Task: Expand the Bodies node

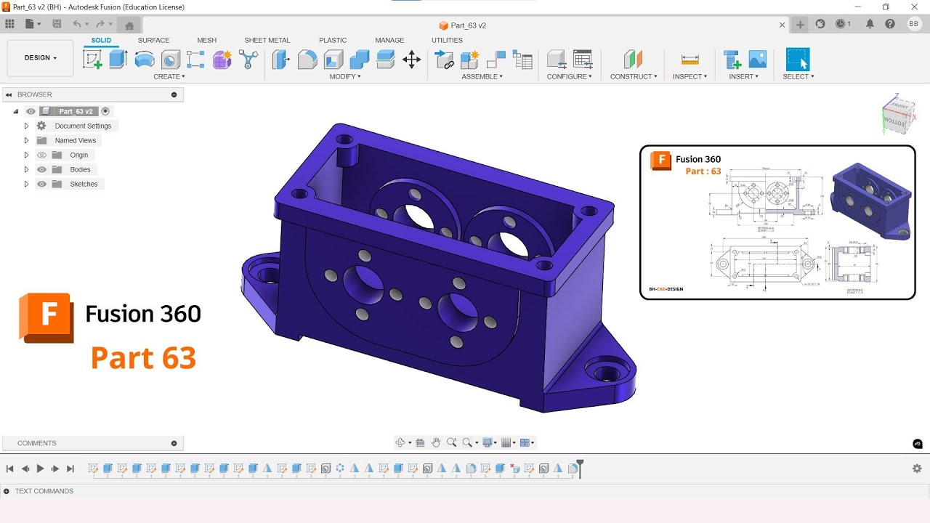Action: pos(26,169)
